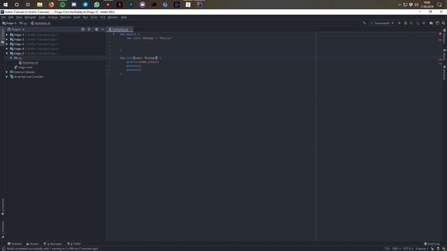This screenshot has width=447, height=251.
Task: Expand External Libraries node
Action: (7, 72)
